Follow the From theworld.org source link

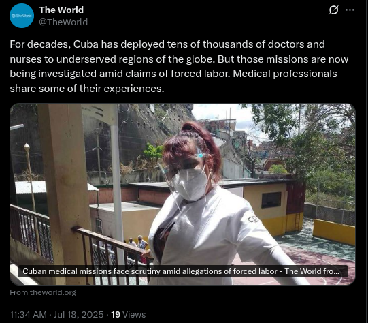pyautogui.click(x=43, y=292)
